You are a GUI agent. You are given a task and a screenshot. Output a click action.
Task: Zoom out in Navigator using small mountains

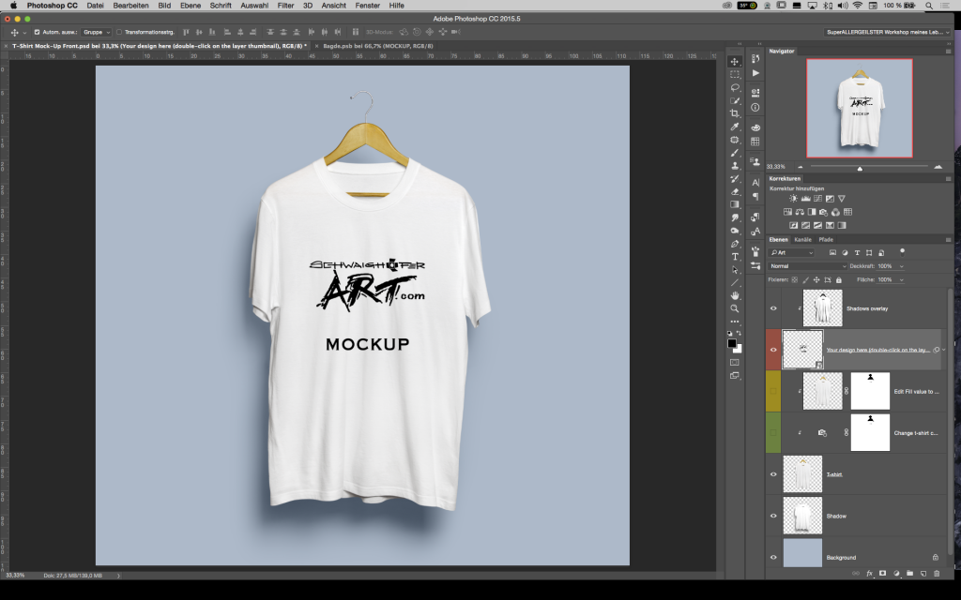click(800, 167)
